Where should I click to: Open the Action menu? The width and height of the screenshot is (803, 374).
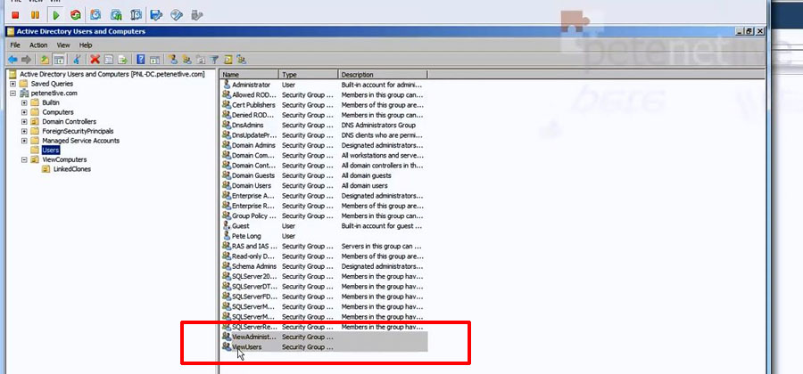click(38, 45)
